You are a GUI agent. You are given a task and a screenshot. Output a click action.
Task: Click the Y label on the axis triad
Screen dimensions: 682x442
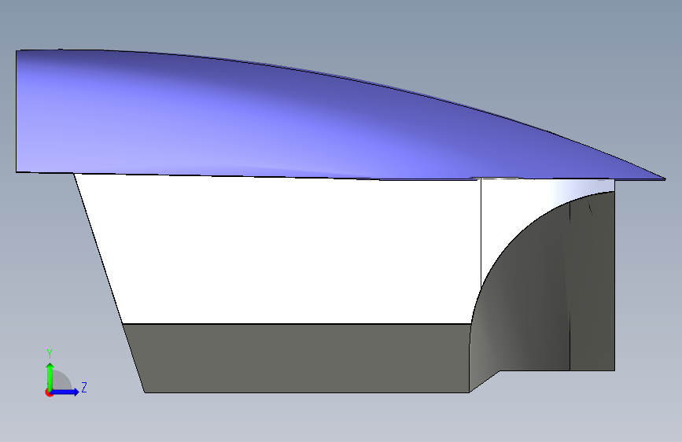[50, 354]
